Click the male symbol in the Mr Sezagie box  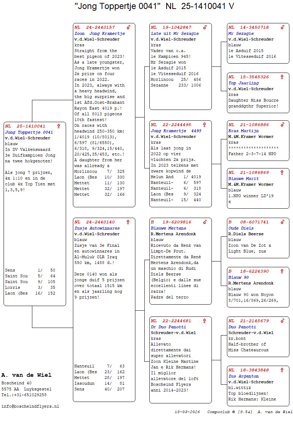(282, 27)
